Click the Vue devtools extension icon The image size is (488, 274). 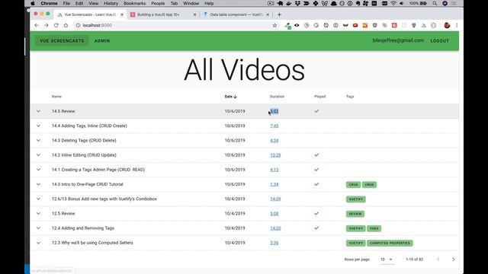[x=424, y=25]
